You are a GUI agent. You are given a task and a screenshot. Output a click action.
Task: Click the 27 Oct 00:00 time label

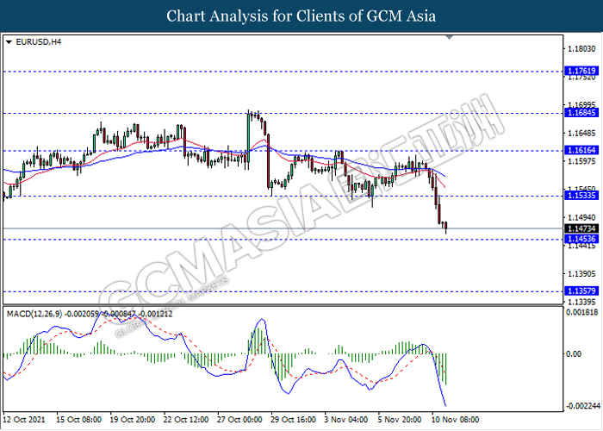[239, 420]
